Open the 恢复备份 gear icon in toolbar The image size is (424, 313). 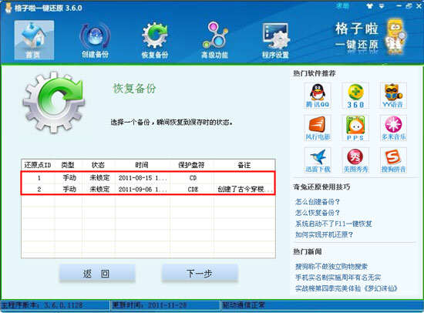155,41
